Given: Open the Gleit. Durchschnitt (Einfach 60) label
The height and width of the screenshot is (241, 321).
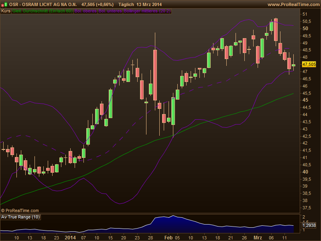Looking at the screenshot, I should pyautogui.click(x=43, y=11).
